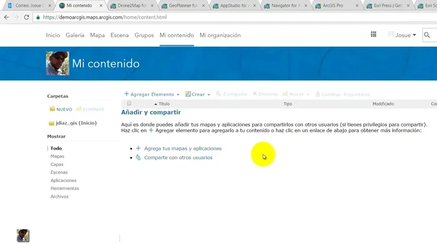
Task: Switch to Drone2Map browser tab
Action: coord(132,6)
